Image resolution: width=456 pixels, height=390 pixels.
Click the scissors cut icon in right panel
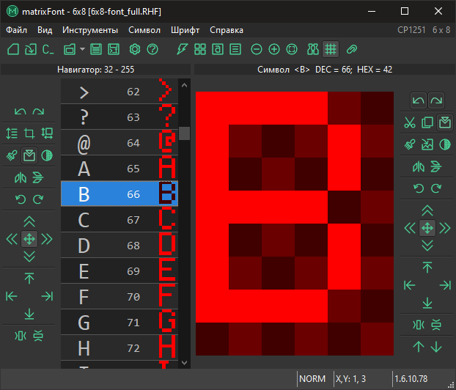click(x=411, y=122)
